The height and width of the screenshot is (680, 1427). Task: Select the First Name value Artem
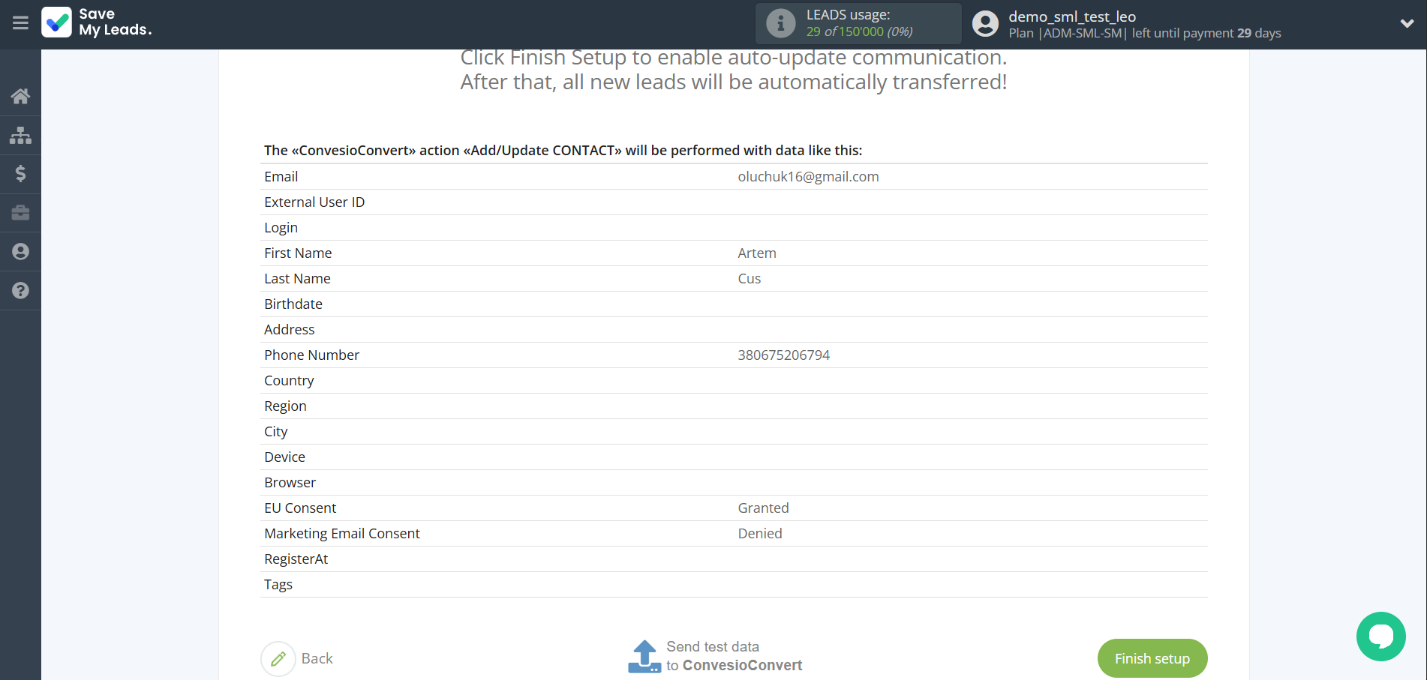(757, 253)
